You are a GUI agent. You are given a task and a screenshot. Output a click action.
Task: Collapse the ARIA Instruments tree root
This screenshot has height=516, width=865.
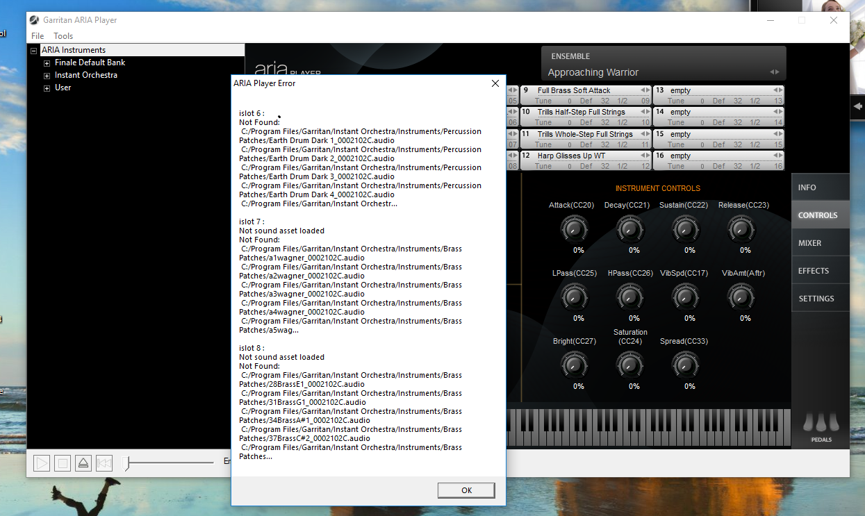33,51
